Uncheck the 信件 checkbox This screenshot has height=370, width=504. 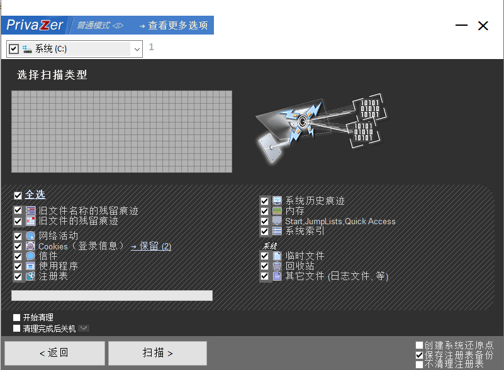18,256
